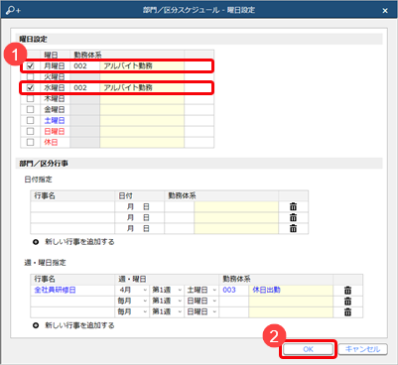398x365 pixels.
Task: Click trash icon of second week-day event row
Action: click(x=347, y=302)
